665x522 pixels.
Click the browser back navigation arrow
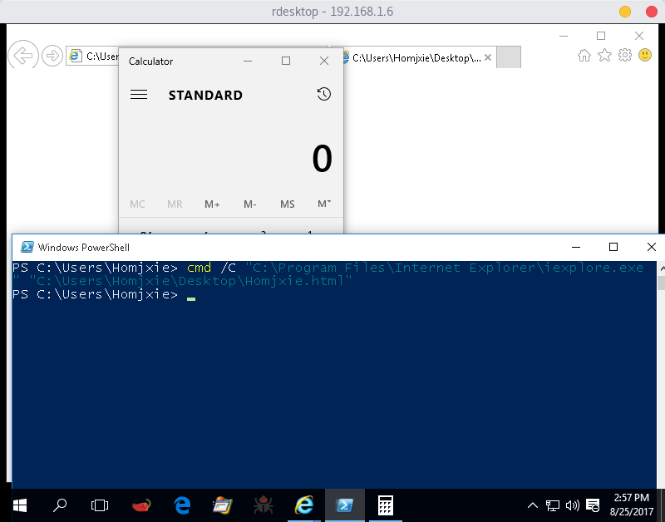[x=22, y=55]
